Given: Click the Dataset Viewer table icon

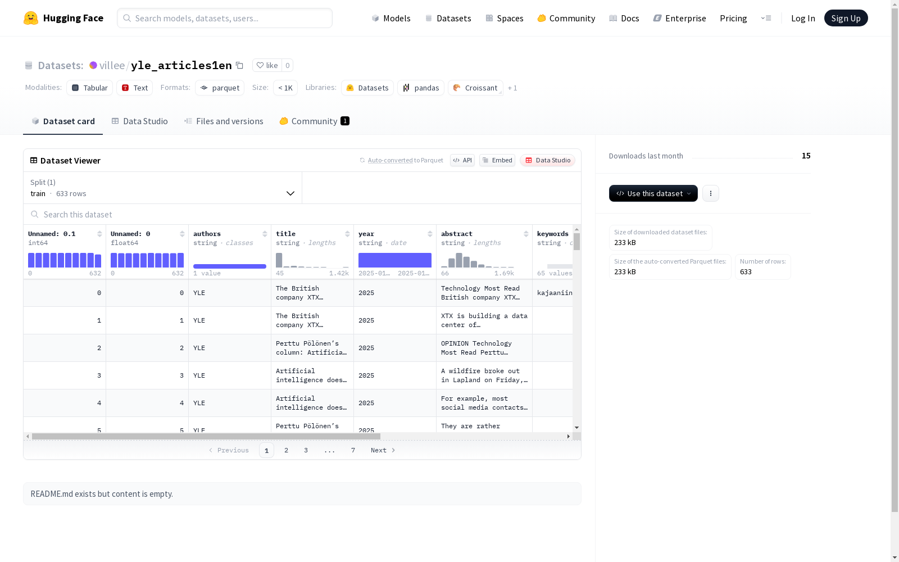Looking at the screenshot, I should 34,160.
